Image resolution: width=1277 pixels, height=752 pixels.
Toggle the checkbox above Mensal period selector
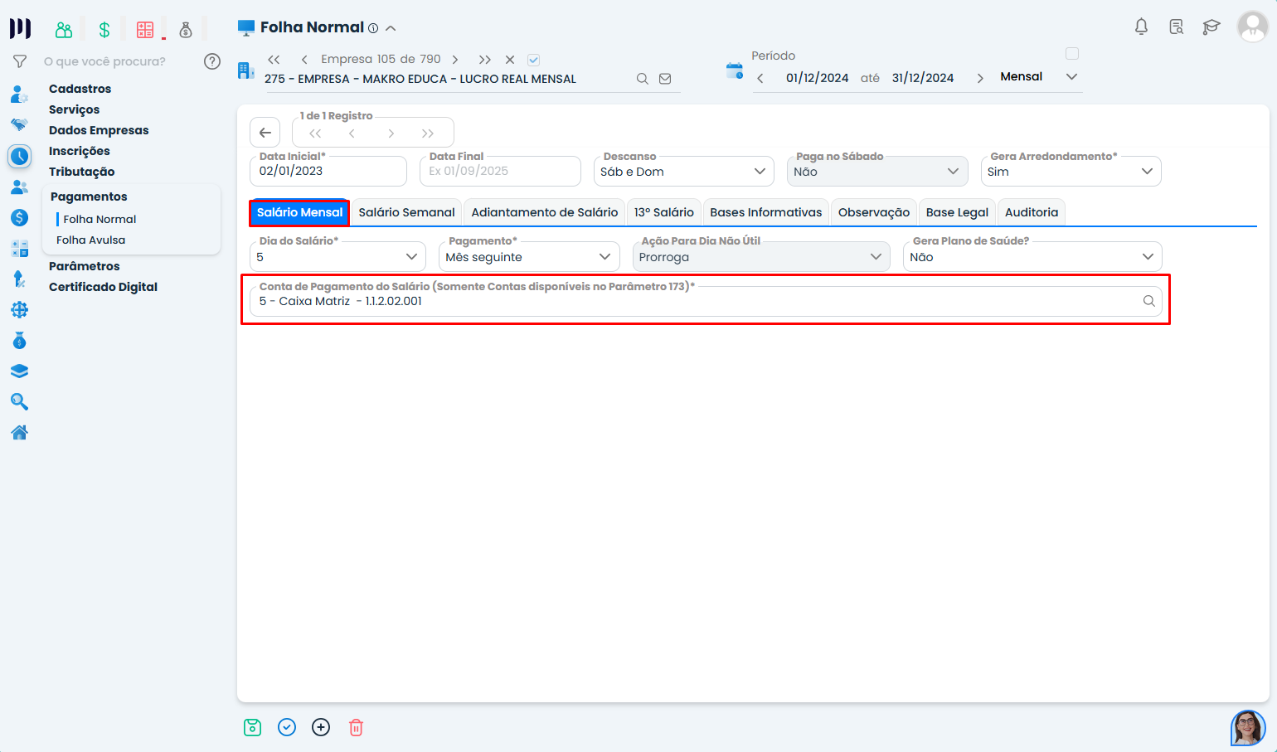click(1072, 54)
